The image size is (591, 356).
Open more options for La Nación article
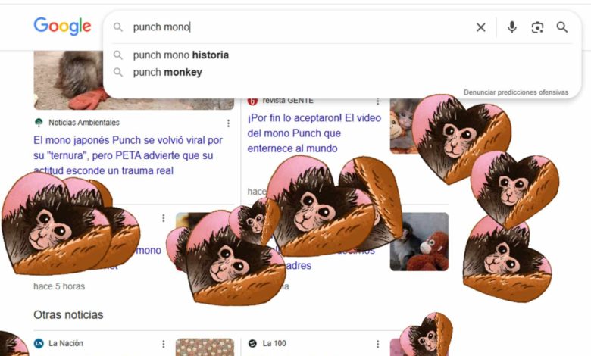pyautogui.click(x=163, y=344)
